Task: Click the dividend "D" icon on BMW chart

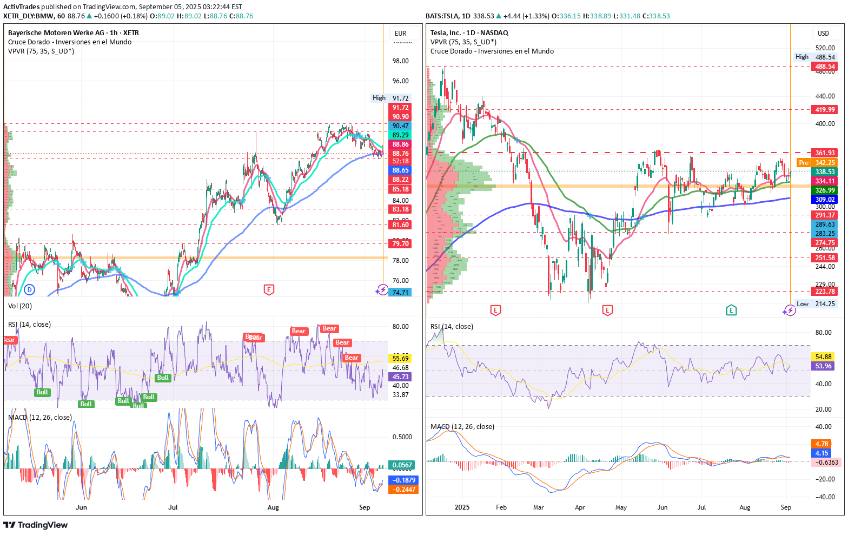Action: coord(30,290)
